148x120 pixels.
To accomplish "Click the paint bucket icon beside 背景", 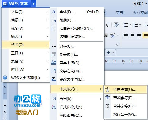I will 54,98.
